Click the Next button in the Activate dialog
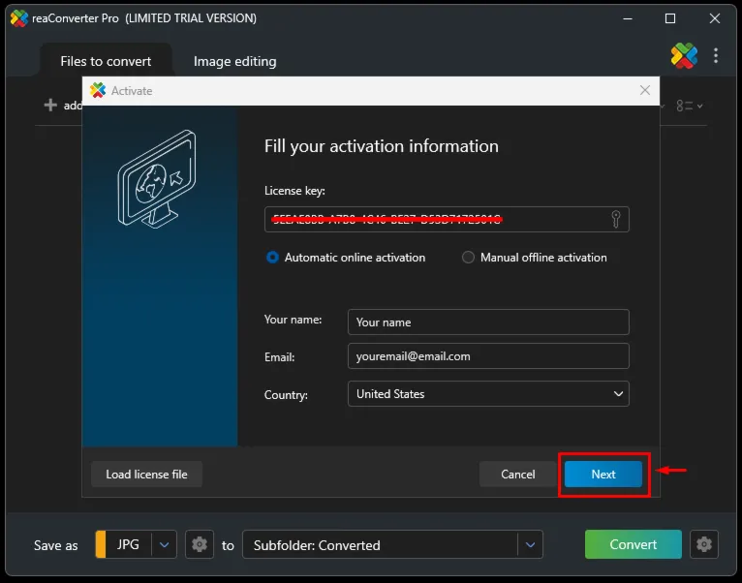 pos(603,475)
